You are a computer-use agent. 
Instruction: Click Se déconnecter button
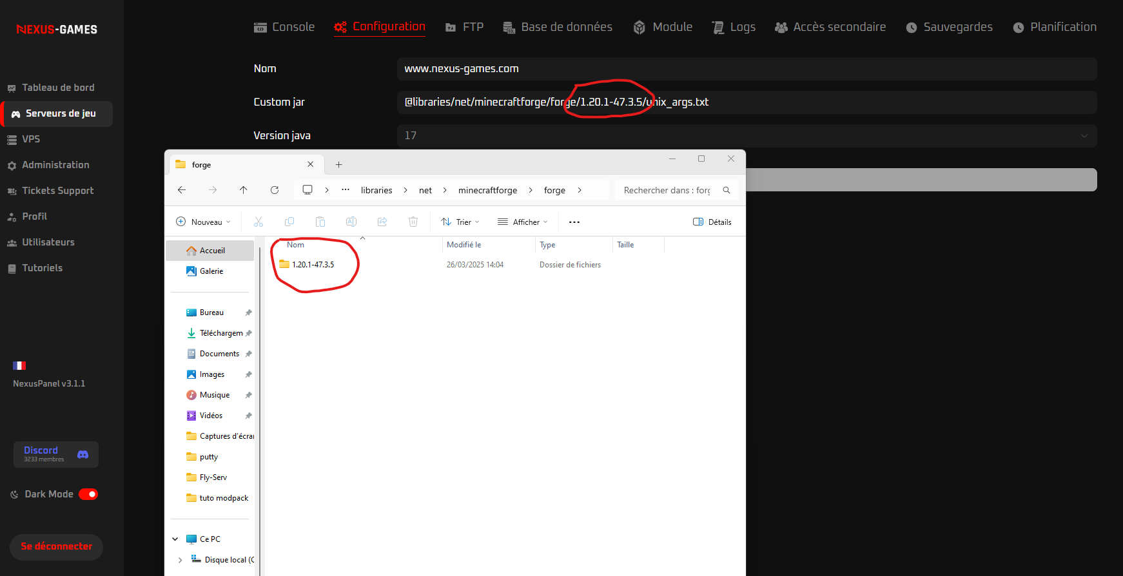[x=56, y=546]
